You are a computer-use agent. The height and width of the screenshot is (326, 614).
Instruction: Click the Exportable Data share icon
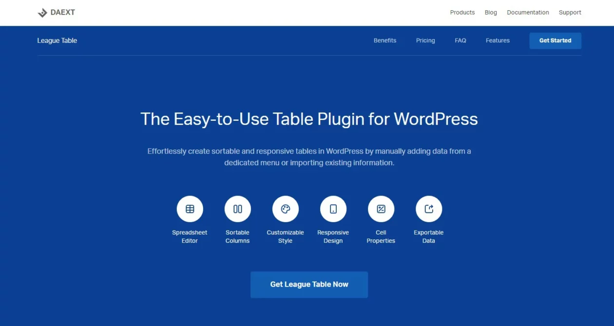[x=429, y=209]
